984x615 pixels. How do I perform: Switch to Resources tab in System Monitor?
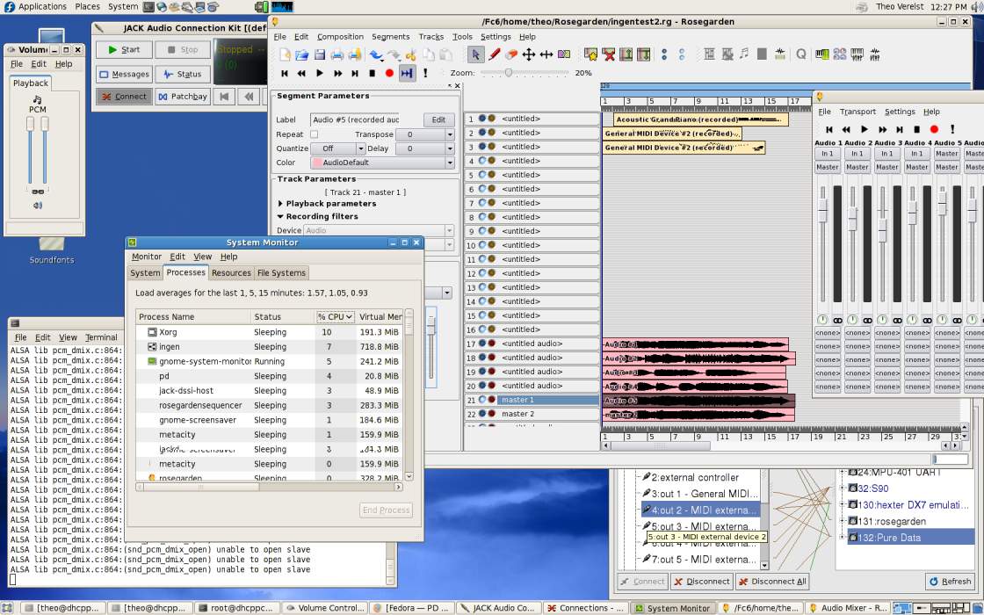[231, 273]
